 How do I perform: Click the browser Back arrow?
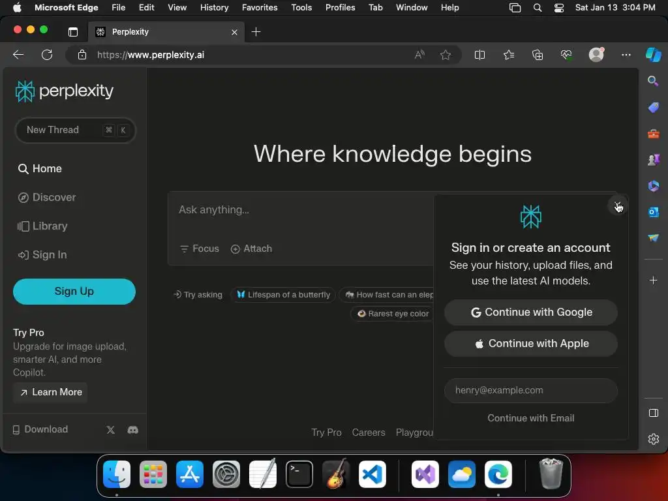click(18, 55)
